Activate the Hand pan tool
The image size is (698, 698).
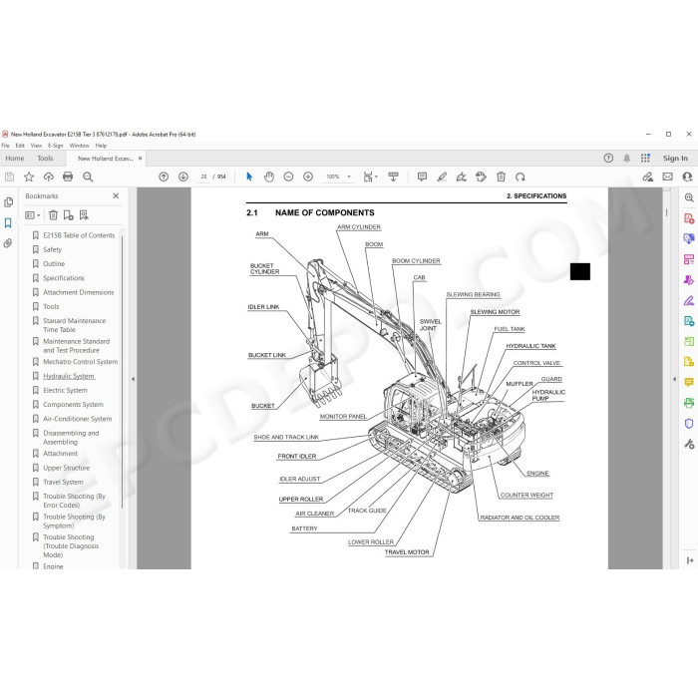(269, 176)
